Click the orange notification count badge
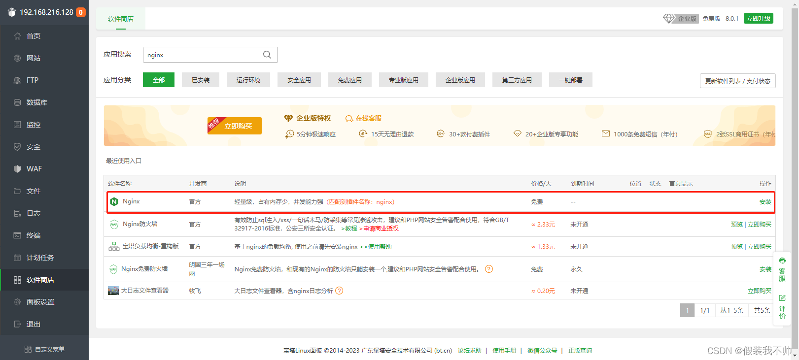The image size is (799, 360). pos(80,12)
